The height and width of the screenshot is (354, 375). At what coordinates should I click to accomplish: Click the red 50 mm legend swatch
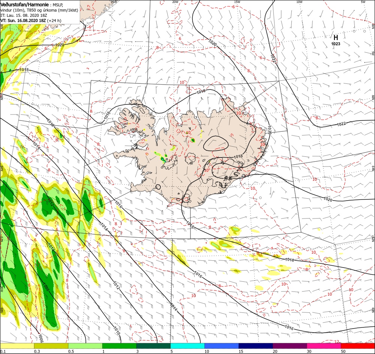coord(358,346)
